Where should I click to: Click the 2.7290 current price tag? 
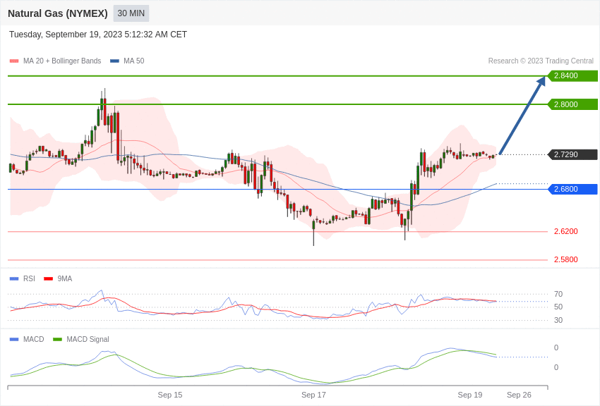point(572,154)
